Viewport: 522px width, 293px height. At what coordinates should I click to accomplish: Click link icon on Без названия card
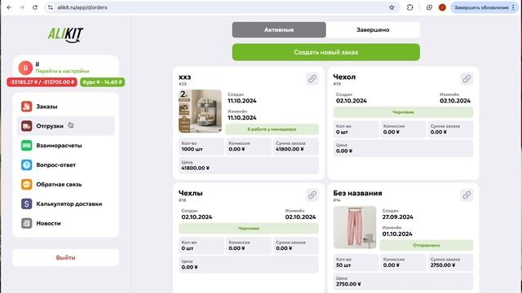click(467, 195)
